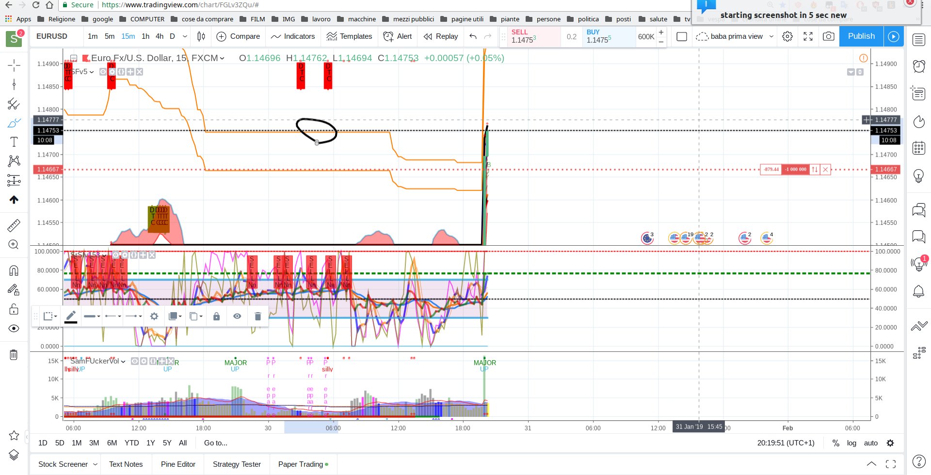
Task: Toggle magnet mode in the left toolbar
Action: (14, 270)
